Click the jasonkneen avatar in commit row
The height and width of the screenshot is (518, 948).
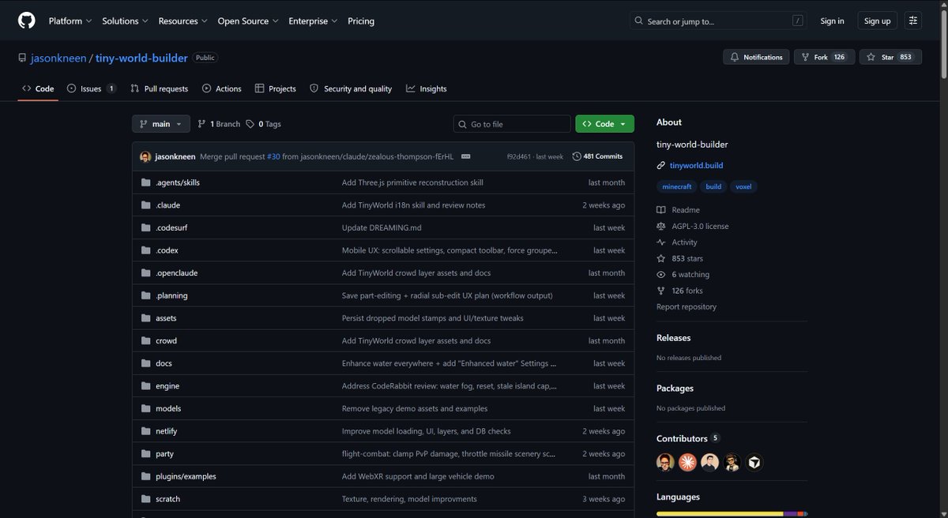145,156
